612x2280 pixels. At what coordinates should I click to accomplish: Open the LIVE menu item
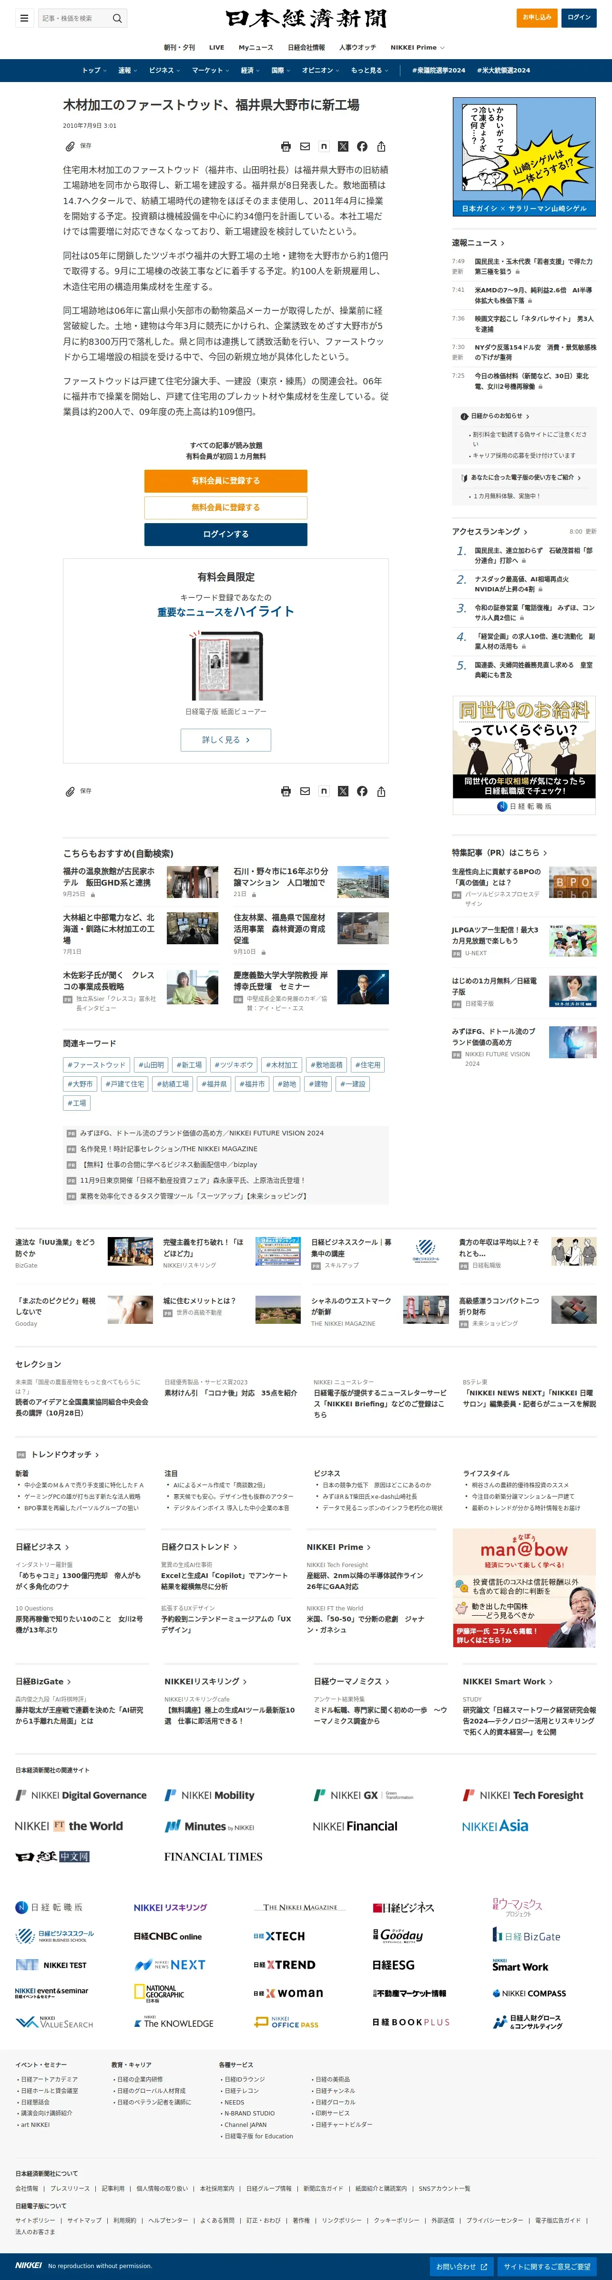point(217,48)
